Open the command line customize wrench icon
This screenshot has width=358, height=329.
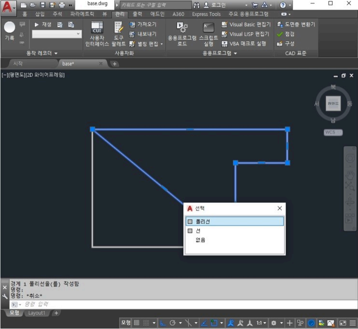5,296
